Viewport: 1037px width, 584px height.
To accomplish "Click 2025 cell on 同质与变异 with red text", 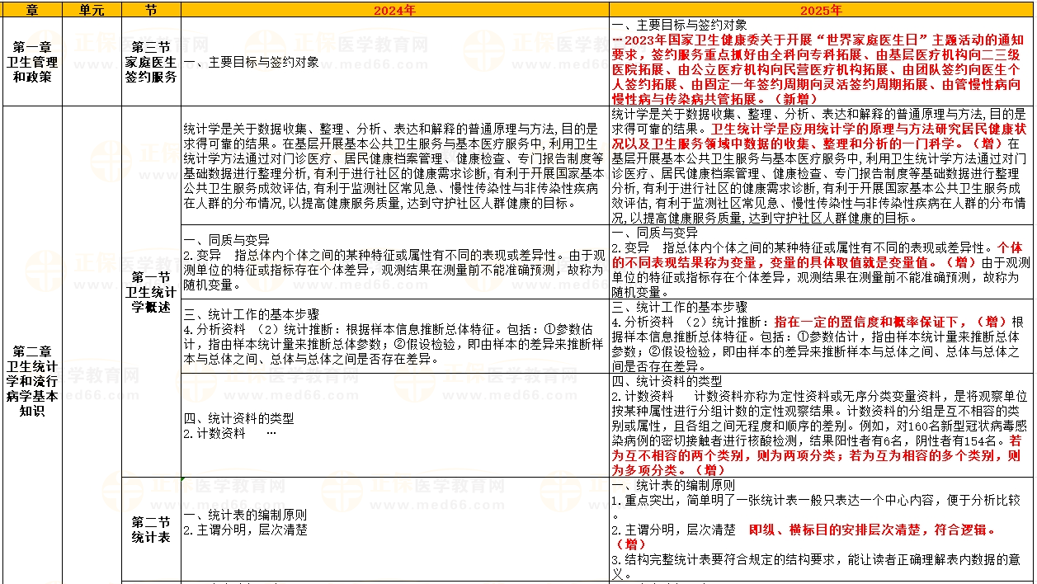I will coord(822,261).
